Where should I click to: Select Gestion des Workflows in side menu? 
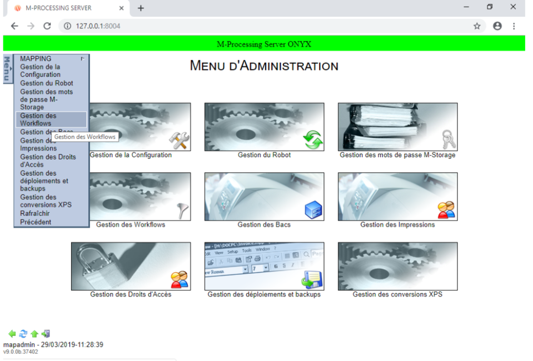pyautogui.click(x=38, y=119)
